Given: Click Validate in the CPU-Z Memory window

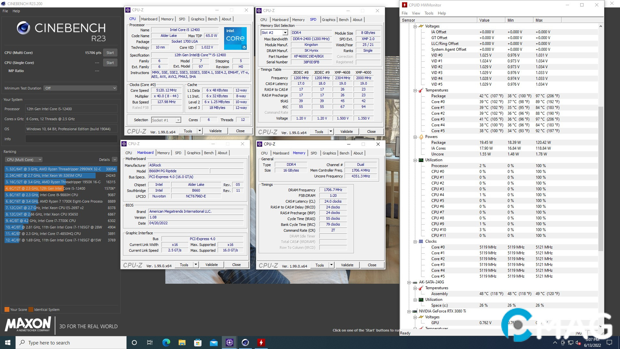Looking at the screenshot, I should [347, 265].
